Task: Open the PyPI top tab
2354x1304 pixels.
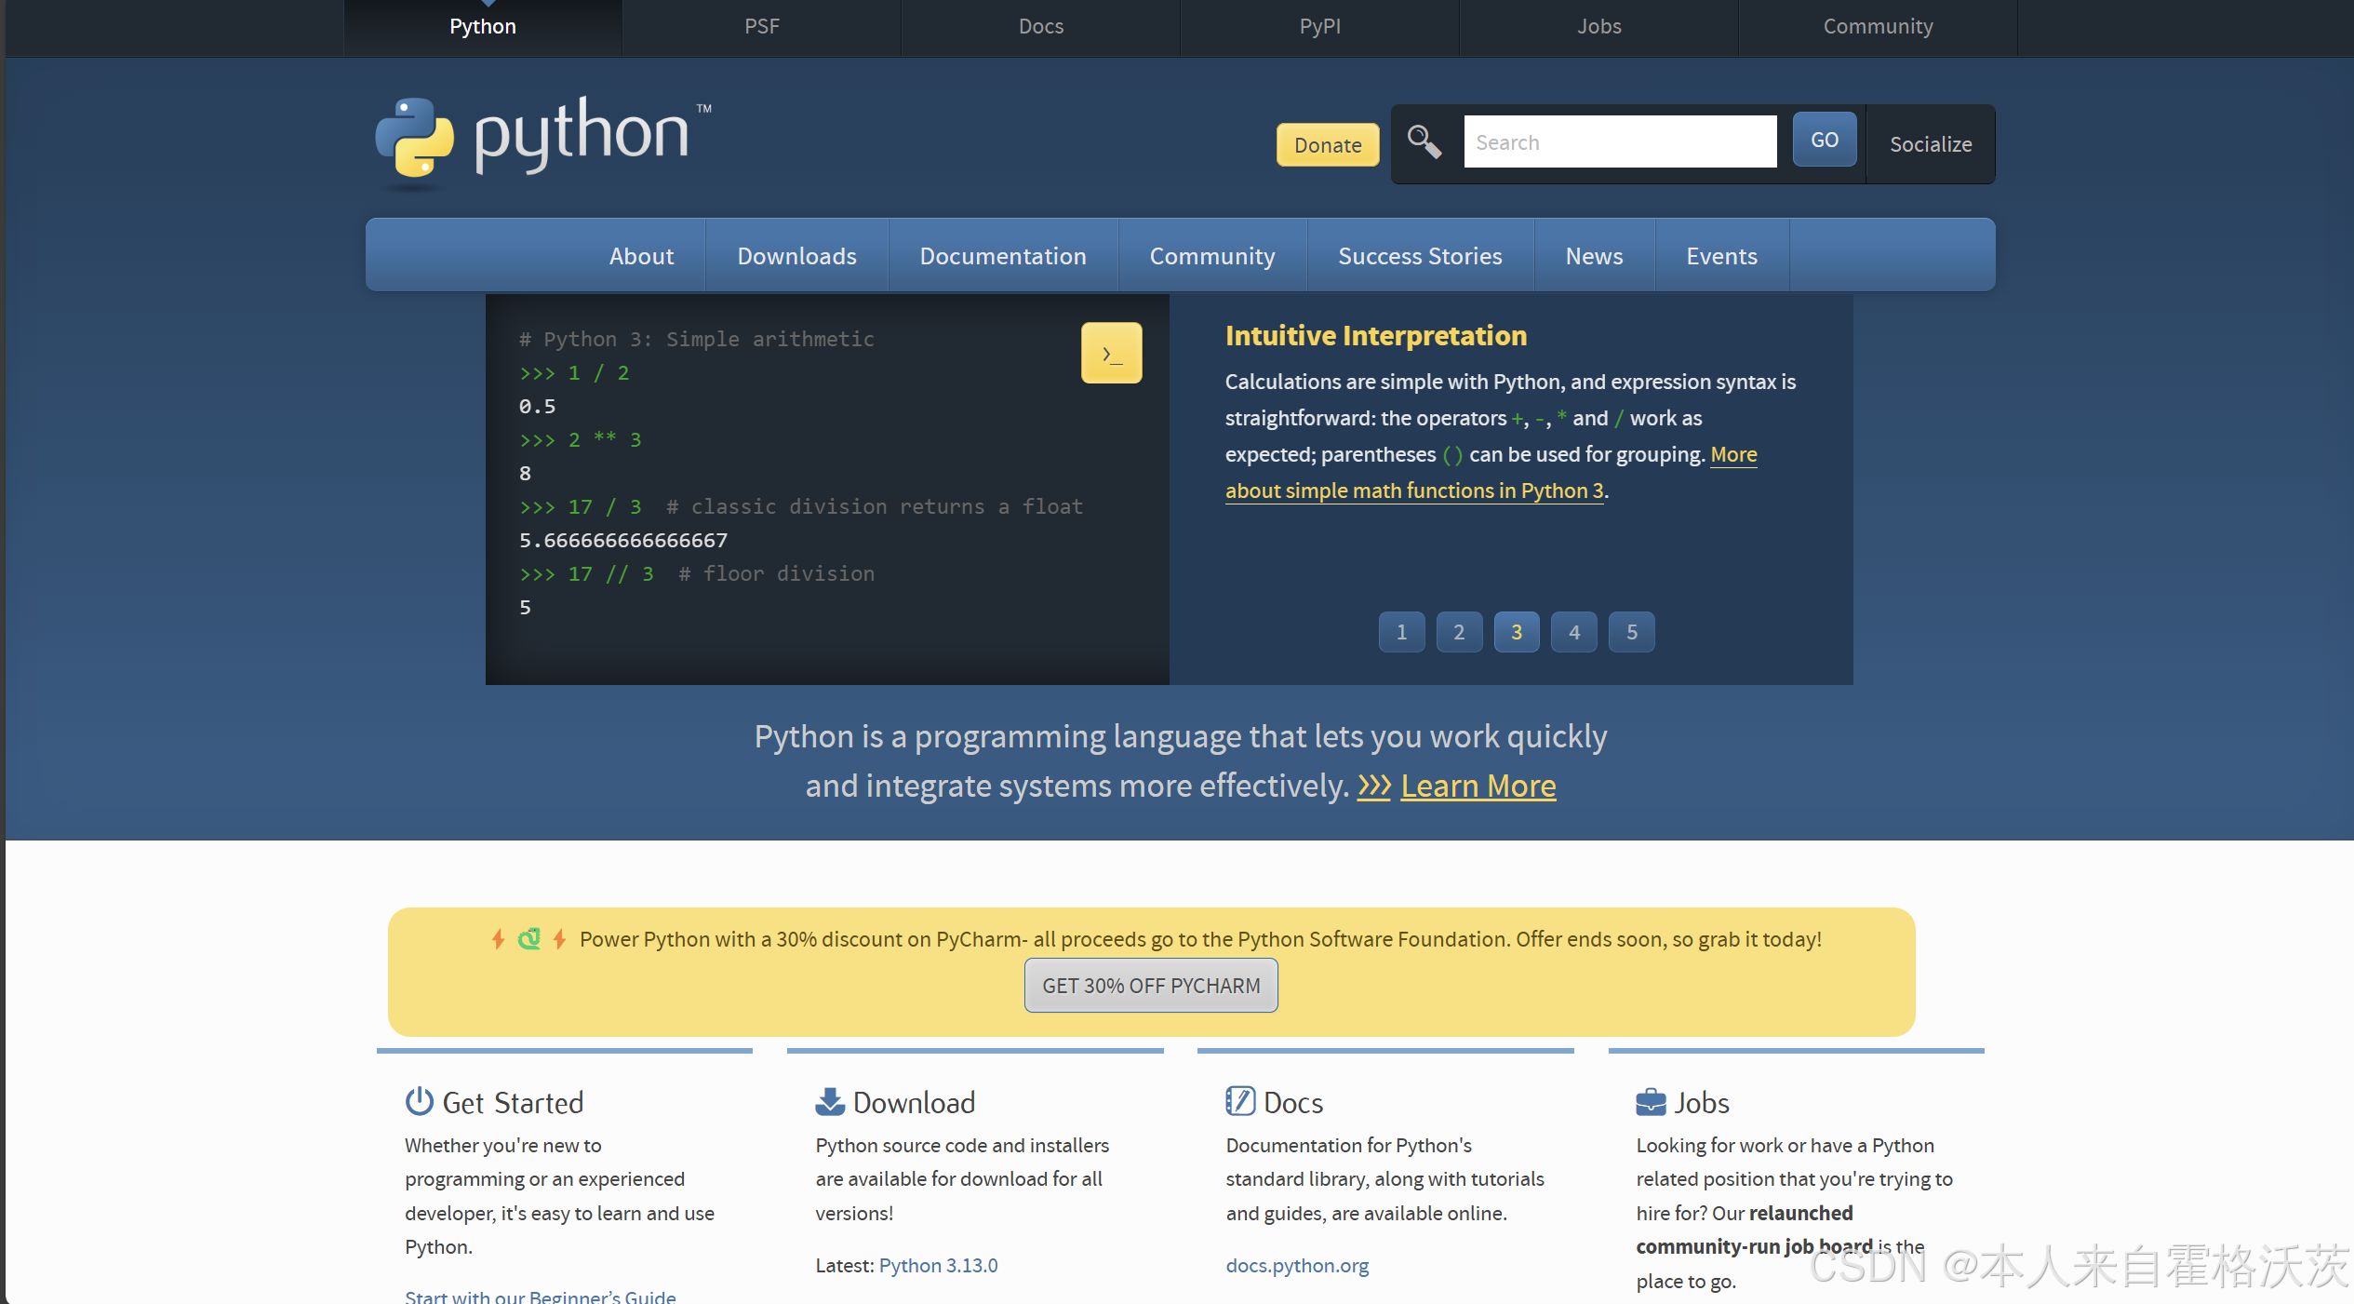Action: point(1319,26)
